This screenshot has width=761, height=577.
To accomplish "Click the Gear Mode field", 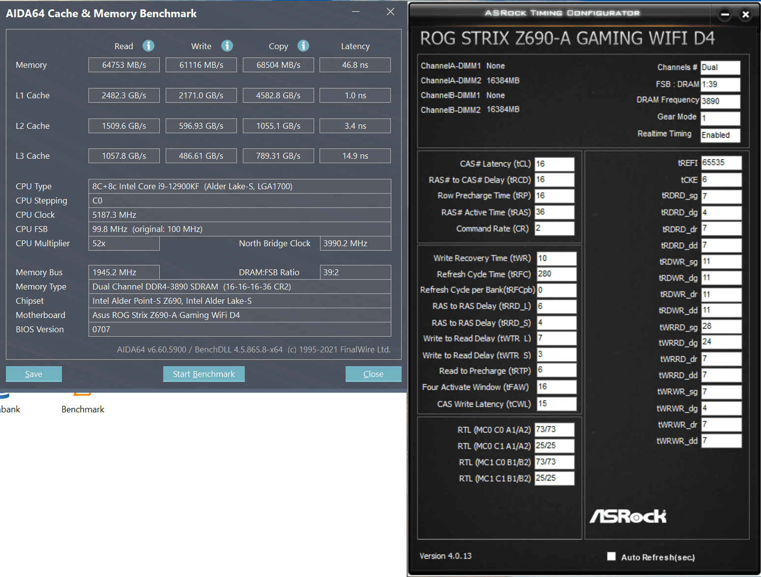I will pos(720,118).
